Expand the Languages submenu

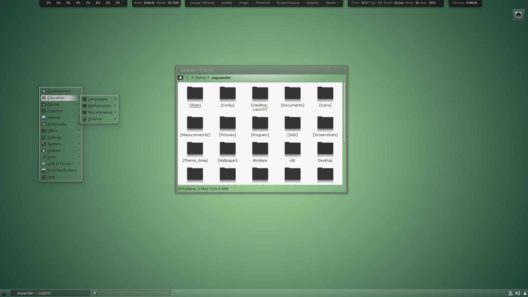tap(99, 99)
